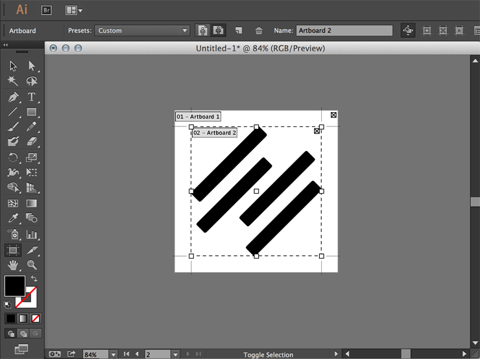
Task: Pick the Column Graph tool
Action: (x=32, y=234)
